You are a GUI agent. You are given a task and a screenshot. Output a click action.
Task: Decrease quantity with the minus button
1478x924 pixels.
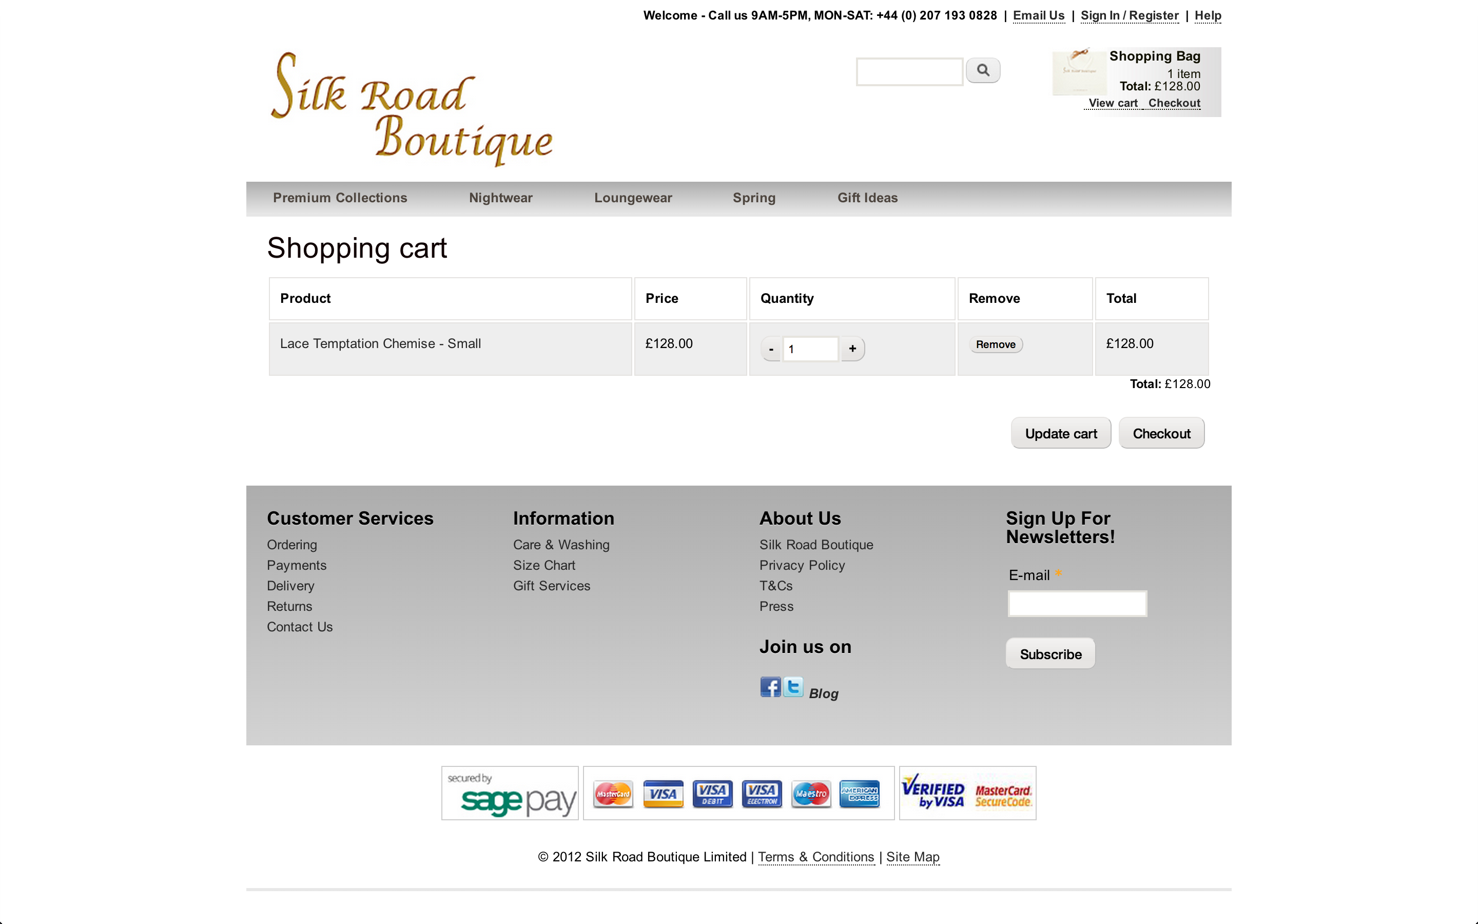771,350
